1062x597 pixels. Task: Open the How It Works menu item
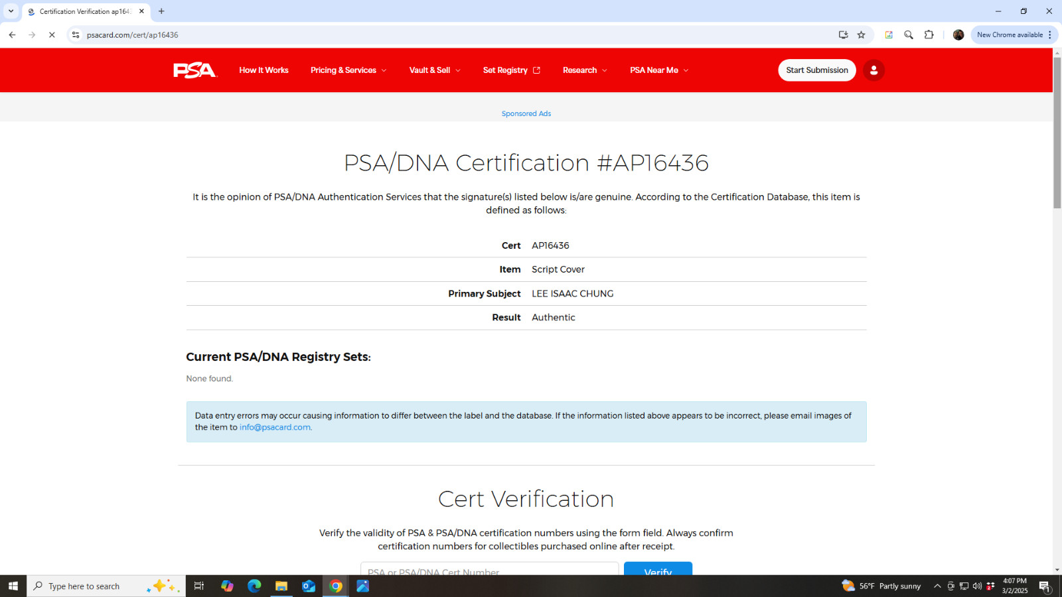tap(264, 70)
